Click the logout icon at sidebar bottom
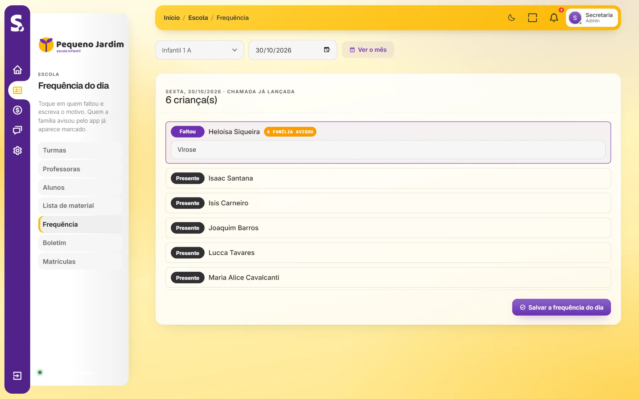 [17, 376]
